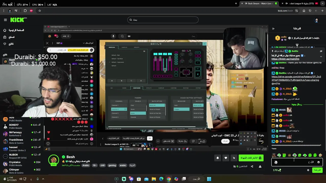Open the viewers count indicator
Screen dimensions: 326x183
pos(240,166)
